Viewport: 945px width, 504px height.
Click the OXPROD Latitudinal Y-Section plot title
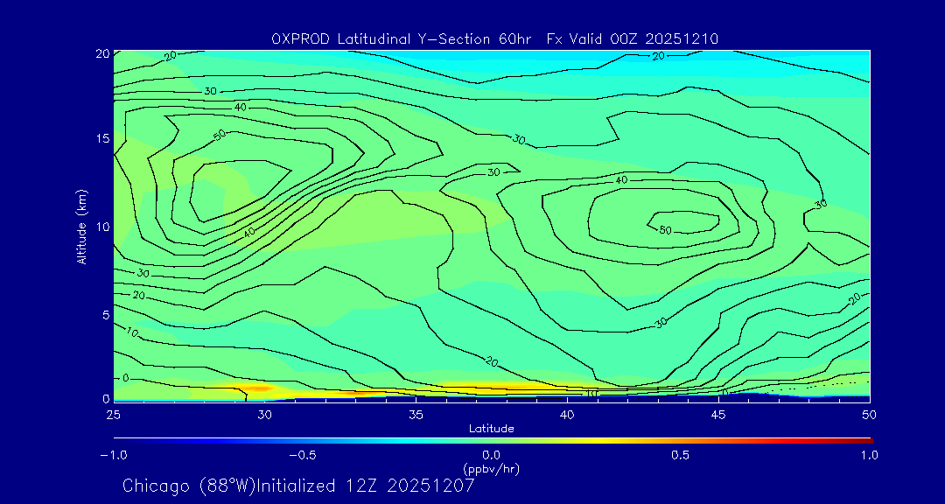[495, 38]
